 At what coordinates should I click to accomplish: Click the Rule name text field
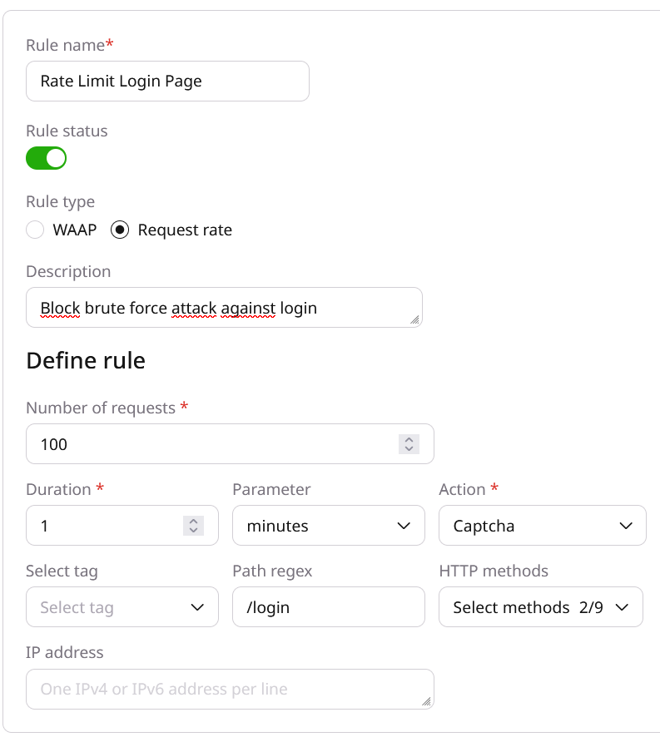pos(167,82)
